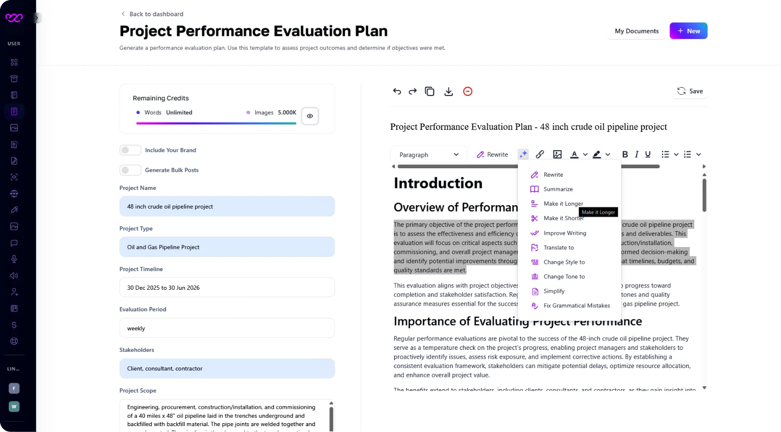The image size is (781, 432).
Task: Open the Paragraph style dropdown
Action: (x=428, y=154)
